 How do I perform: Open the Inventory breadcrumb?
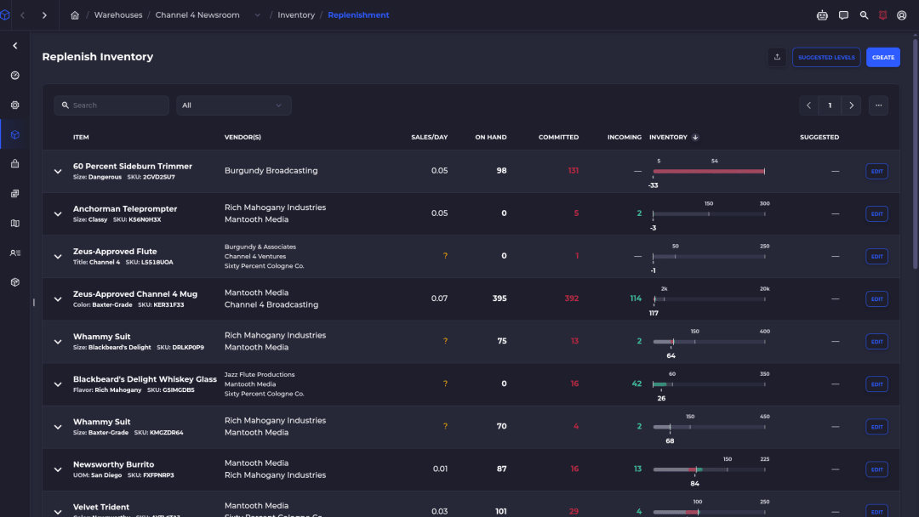(x=296, y=15)
